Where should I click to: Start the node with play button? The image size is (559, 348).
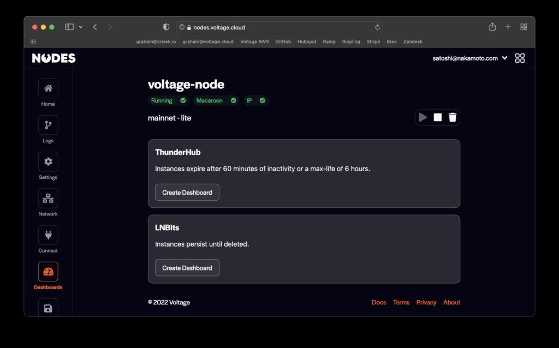click(x=423, y=117)
